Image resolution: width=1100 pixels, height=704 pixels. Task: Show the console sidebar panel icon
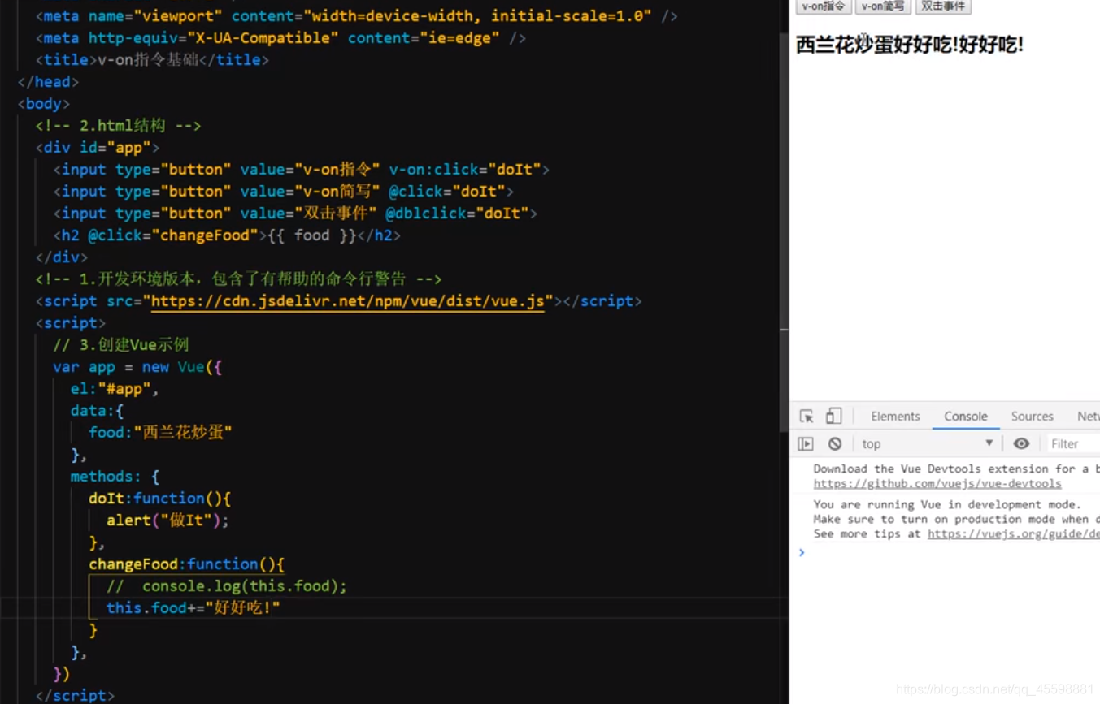(805, 443)
